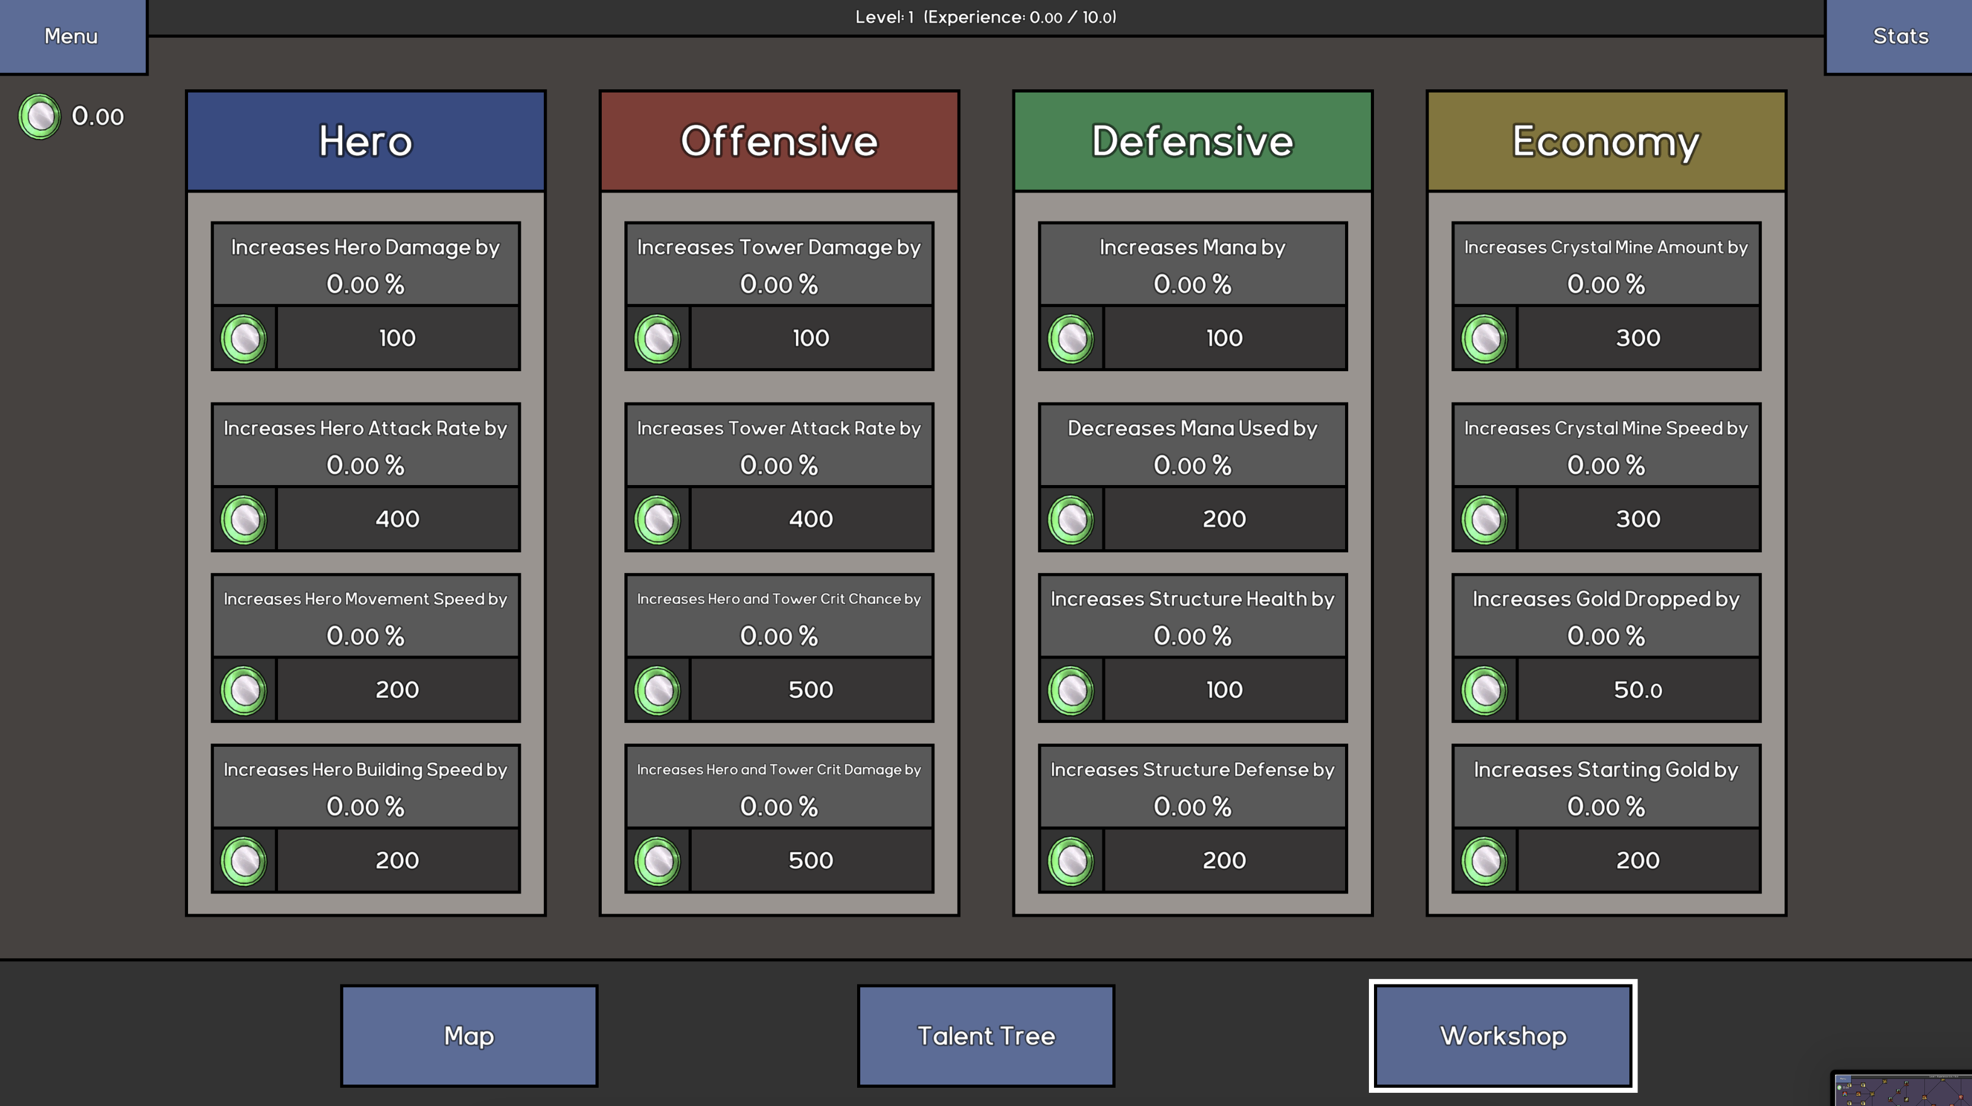Click the Level 1 experience bar
Screen dimensions: 1972x1106
[x=986, y=17]
